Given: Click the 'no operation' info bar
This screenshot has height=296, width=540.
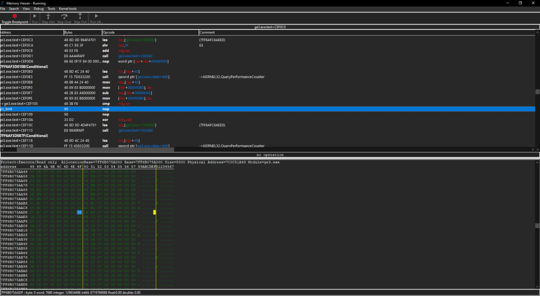Looking at the screenshot, I should pyautogui.click(x=270, y=155).
